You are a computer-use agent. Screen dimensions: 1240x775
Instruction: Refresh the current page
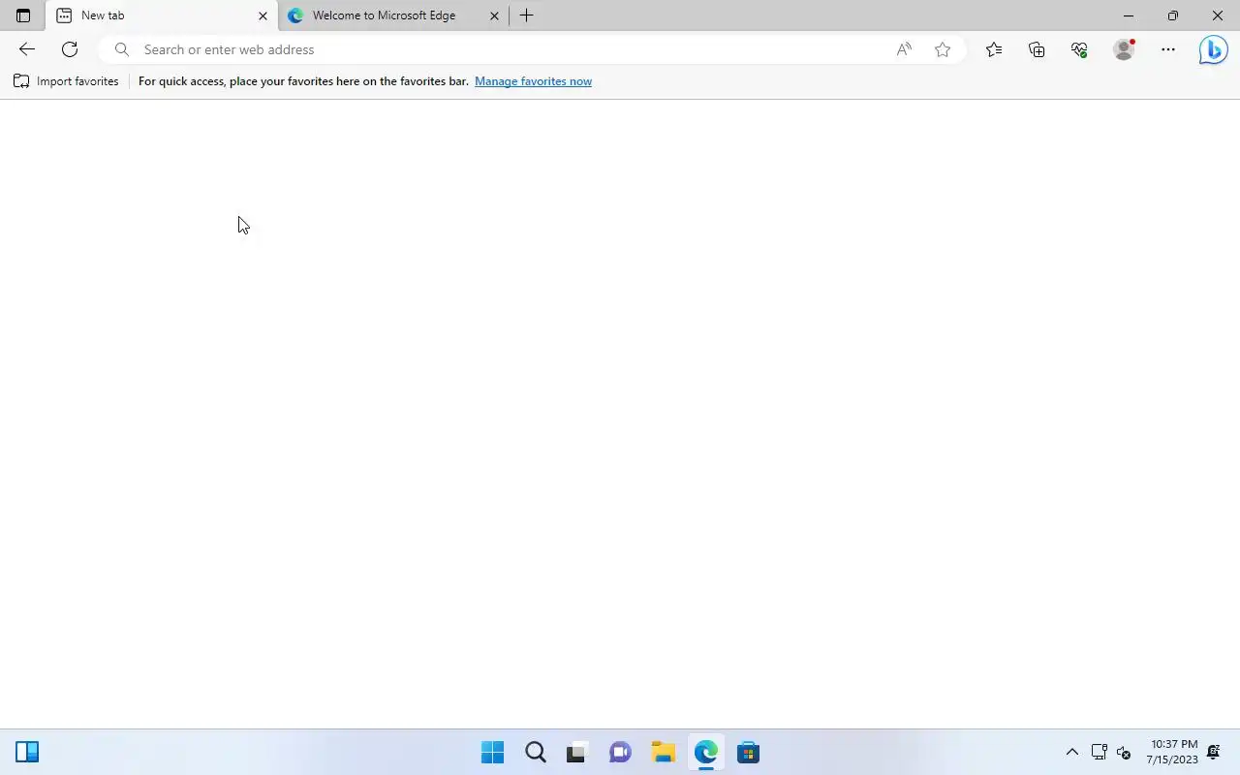coord(70,49)
